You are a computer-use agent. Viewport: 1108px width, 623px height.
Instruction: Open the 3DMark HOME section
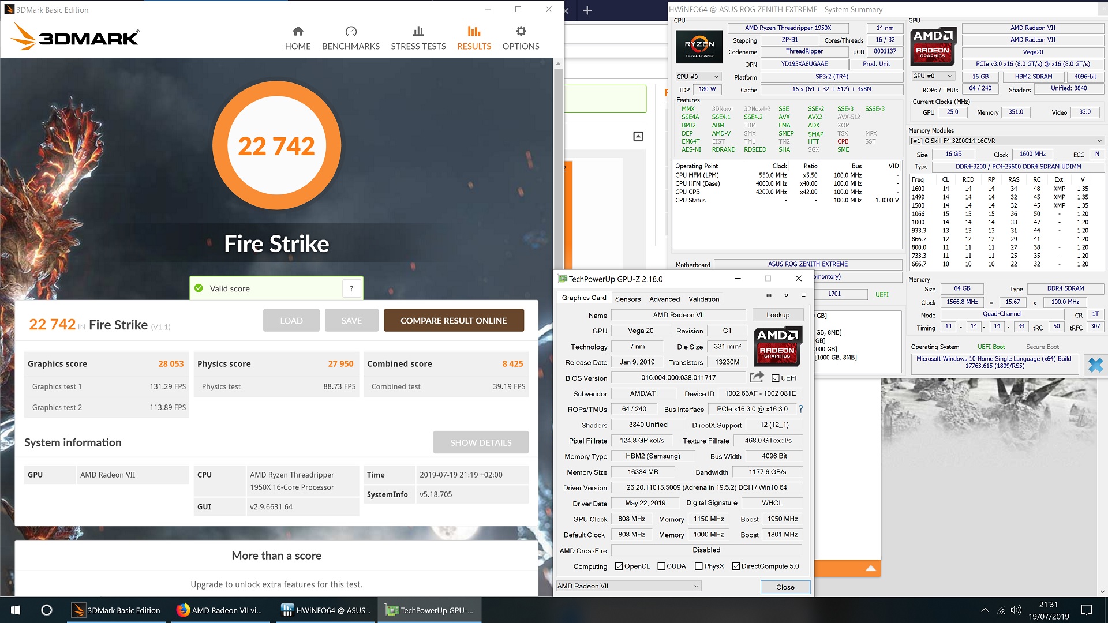point(298,38)
